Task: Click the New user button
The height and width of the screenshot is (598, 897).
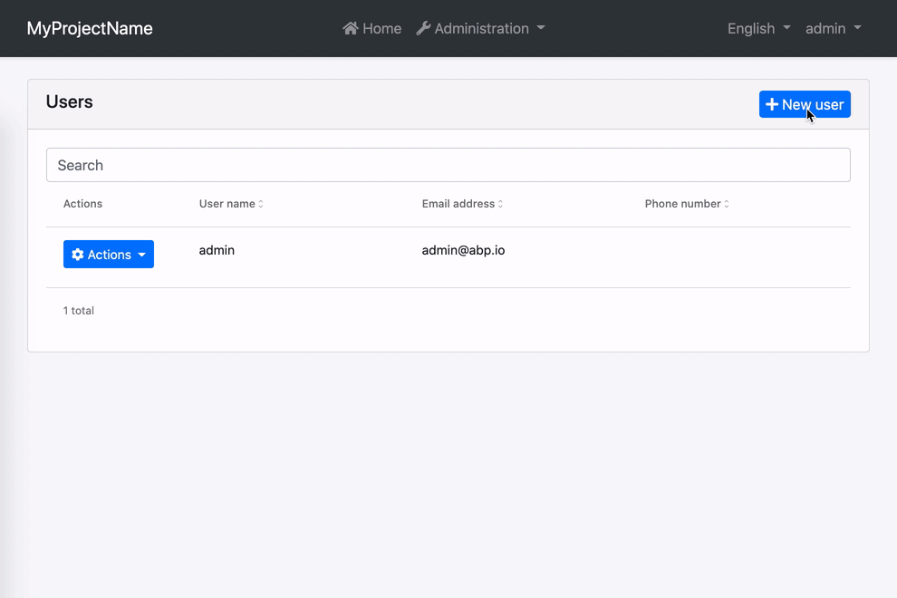Action: point(805,104)
